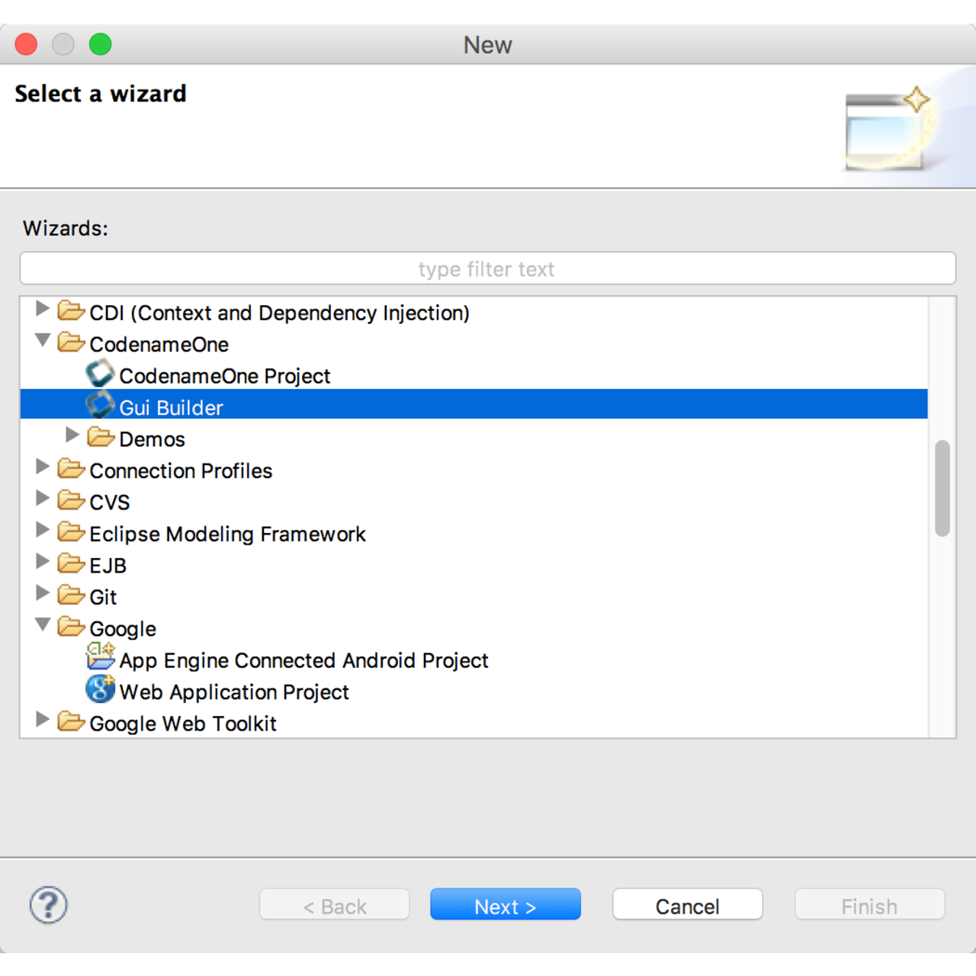Select the CodenameOne Project wizard icon
The image size is (976, 976).
tap(100, 374)
